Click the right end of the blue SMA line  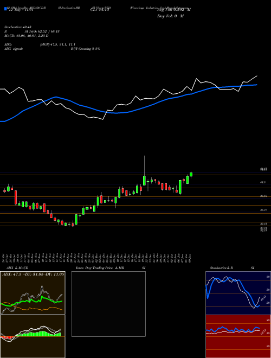(257, 85)
